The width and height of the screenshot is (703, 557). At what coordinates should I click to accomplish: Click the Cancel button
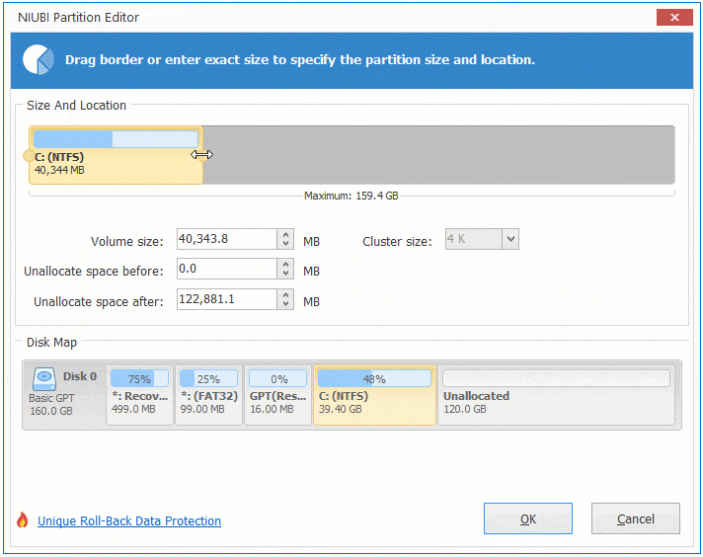635,518
